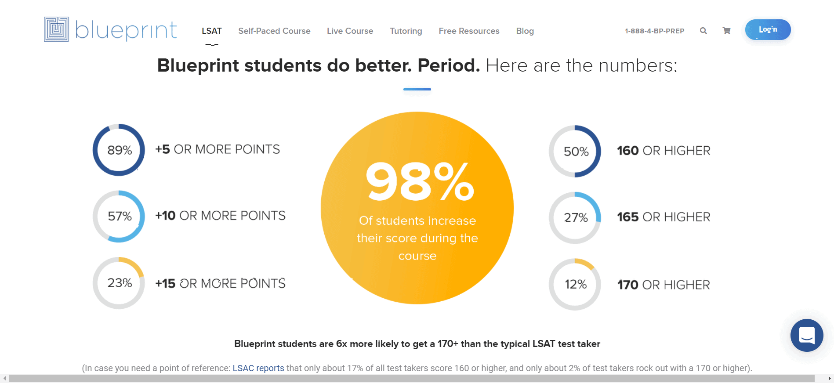Expand the Free Resources menu
This screenshot has width=834, height=383.
tap(469, 31)
